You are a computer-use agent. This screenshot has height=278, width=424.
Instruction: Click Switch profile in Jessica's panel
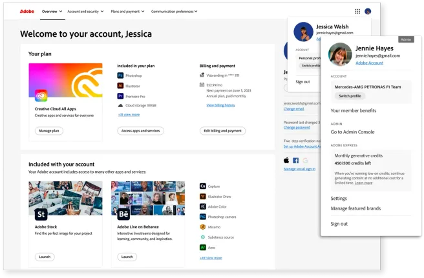[310, 66]
